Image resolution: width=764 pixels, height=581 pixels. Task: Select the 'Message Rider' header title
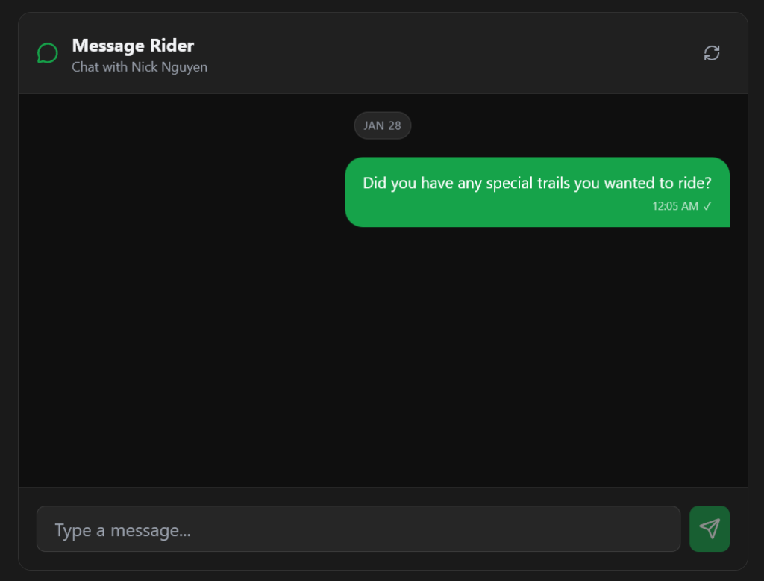pos(133,46)
